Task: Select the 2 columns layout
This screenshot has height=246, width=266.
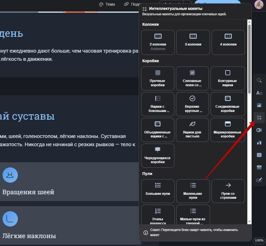Action: (158, 42)
